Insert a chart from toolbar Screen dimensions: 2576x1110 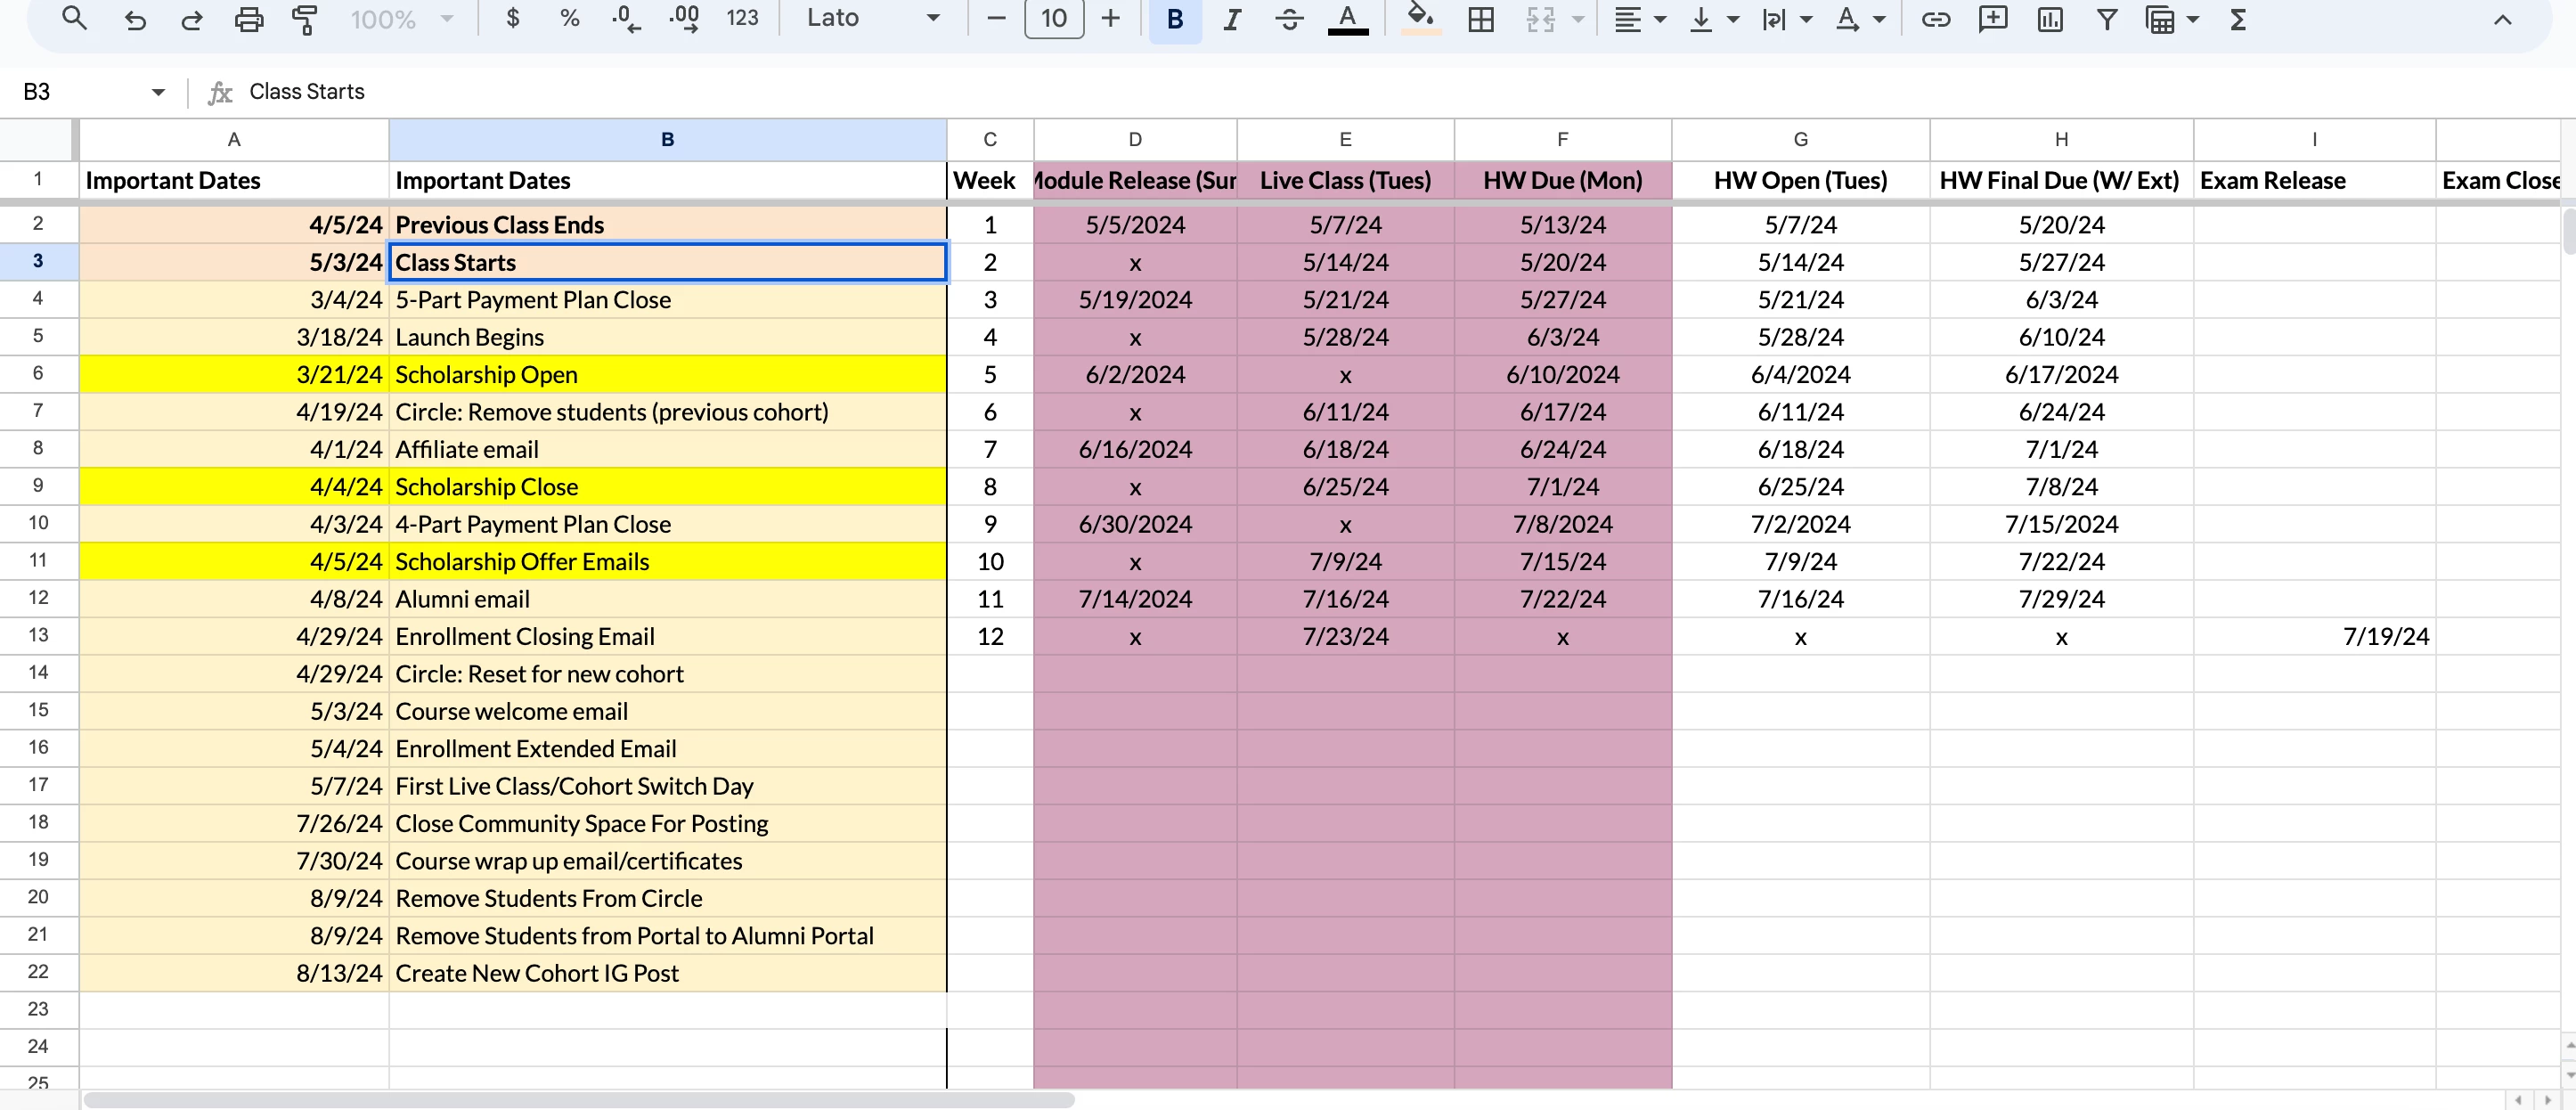(x=2049, y=19)
